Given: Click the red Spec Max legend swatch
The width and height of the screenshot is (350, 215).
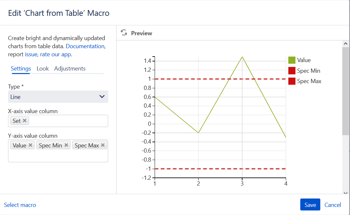Looking at the screenshot, I should click(x=292, y=81).
